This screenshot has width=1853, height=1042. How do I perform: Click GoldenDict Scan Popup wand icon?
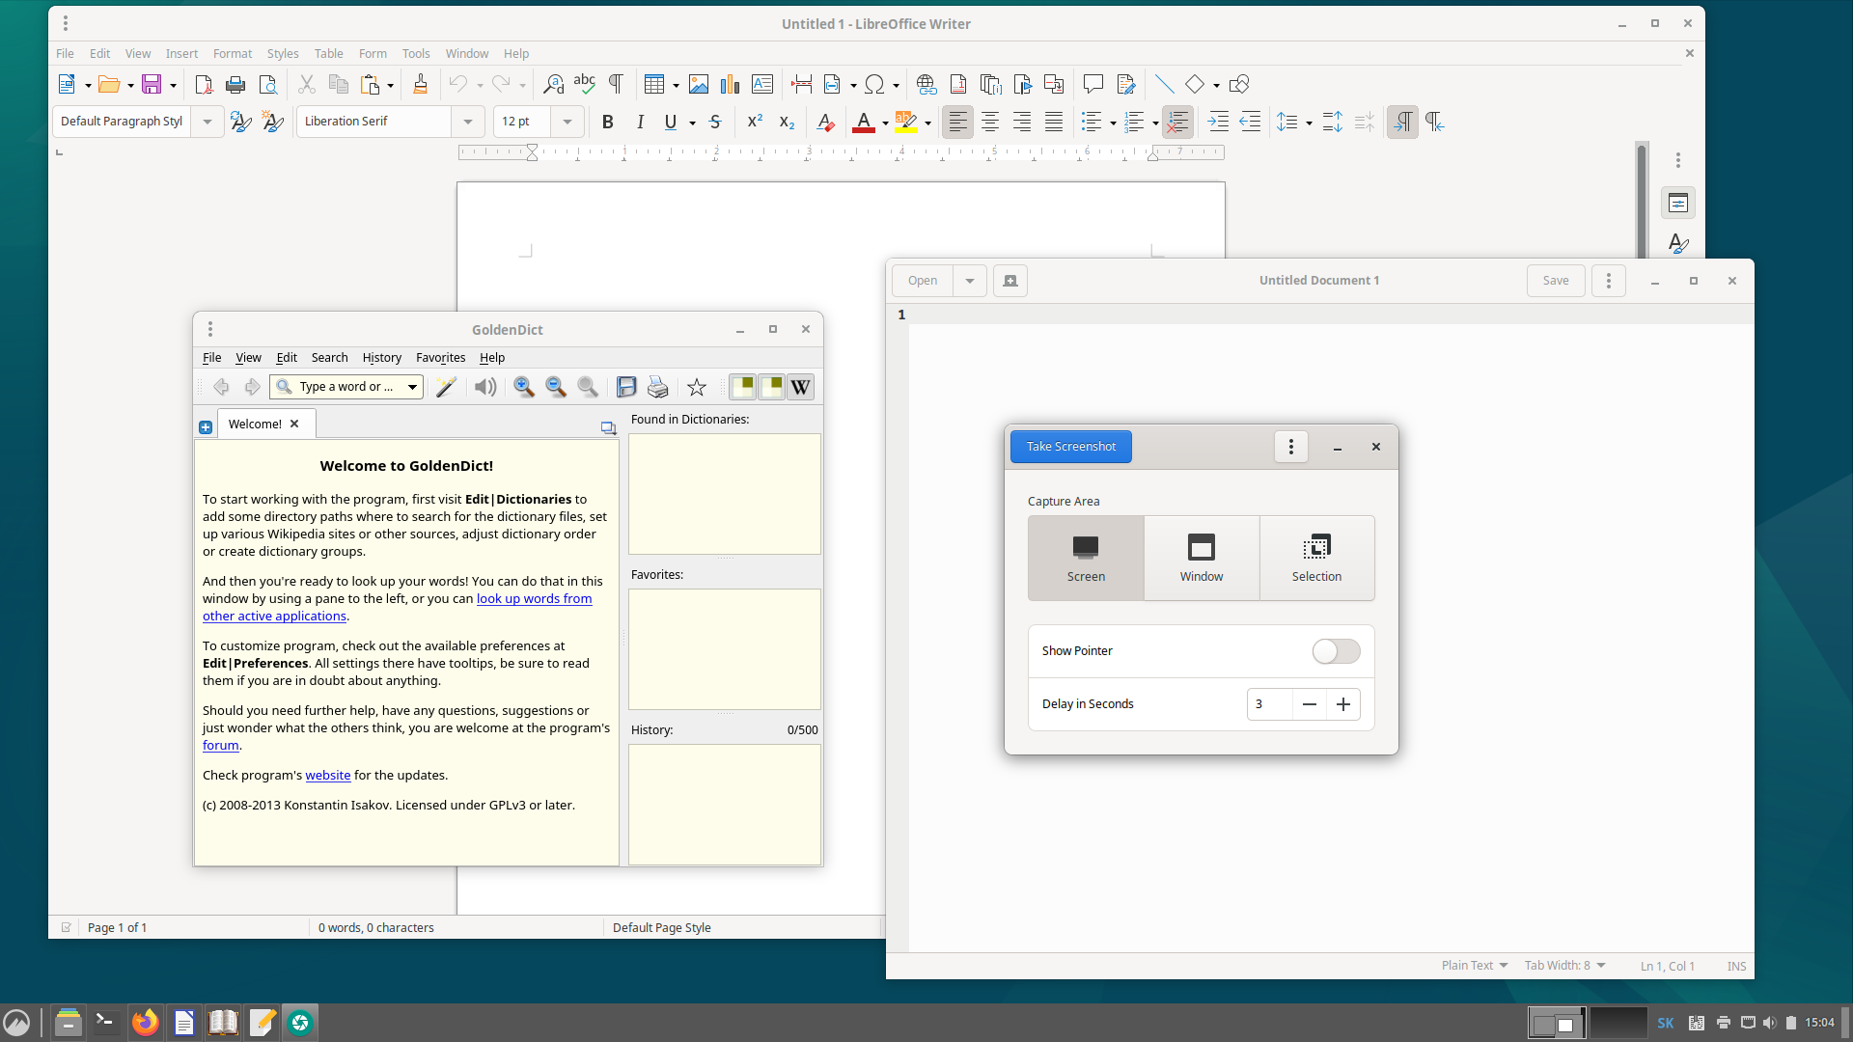point(446,387)
